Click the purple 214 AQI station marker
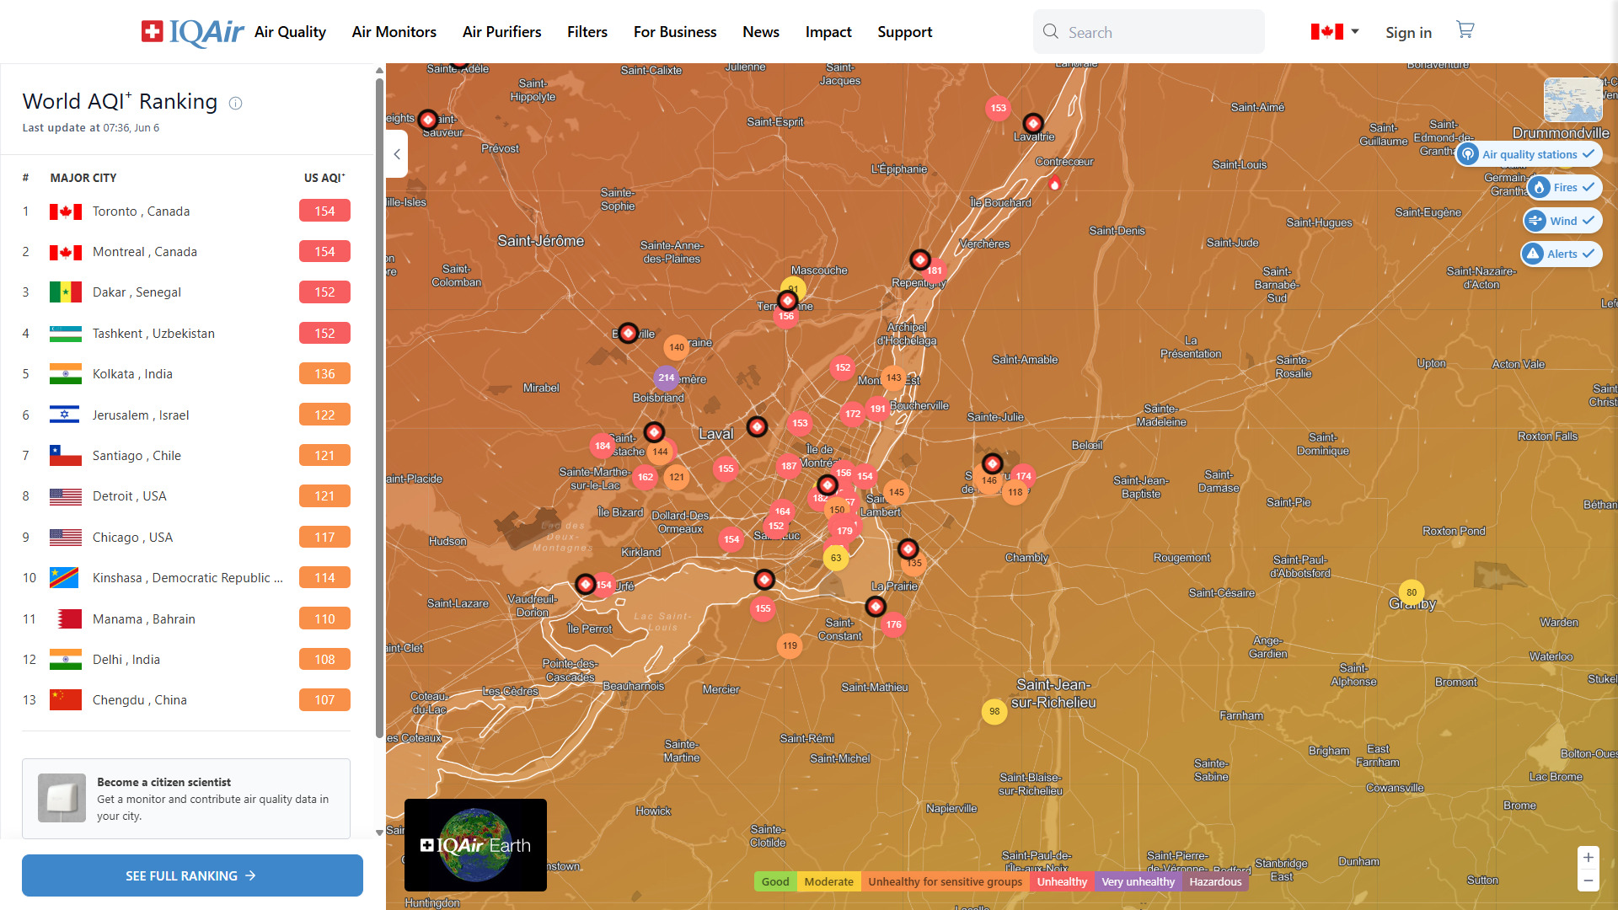This screenshot has width=1618, height=910. pyautogui.click(x=666, y=377)
